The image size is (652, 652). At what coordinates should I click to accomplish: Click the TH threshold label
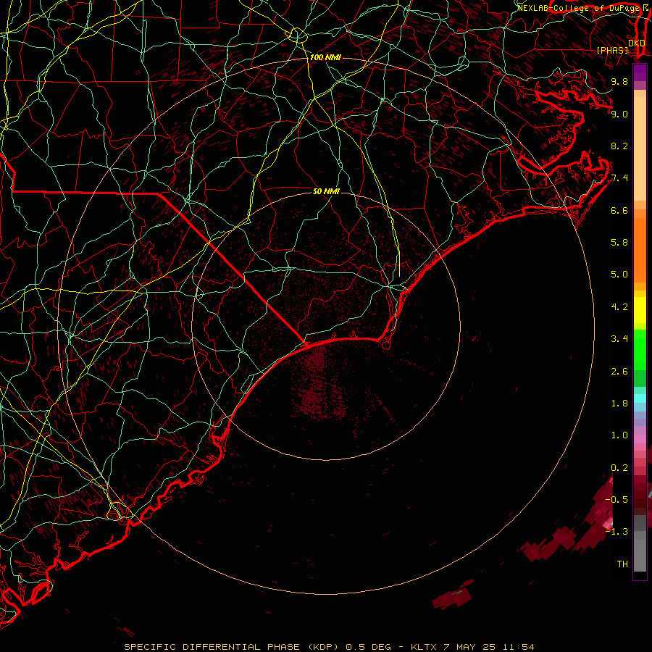[x=622, y=564]
